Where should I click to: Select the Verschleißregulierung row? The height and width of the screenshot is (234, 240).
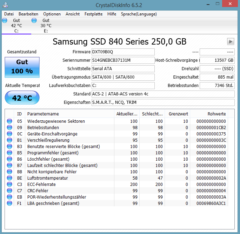pos(116,140)
